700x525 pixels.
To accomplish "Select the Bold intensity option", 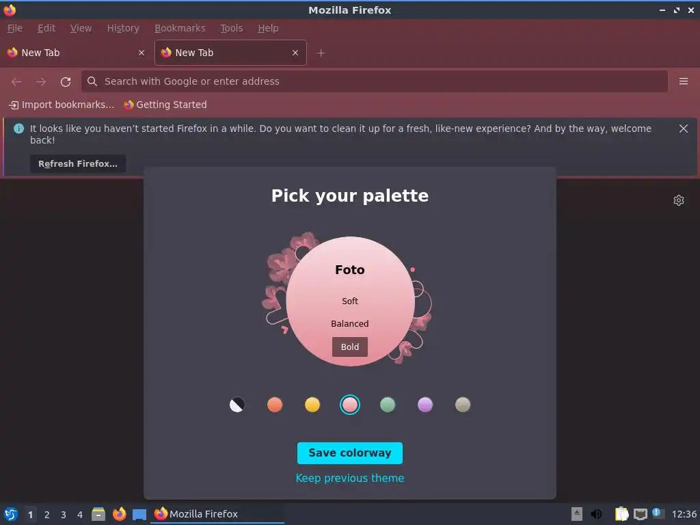I will click(x=349, y=347).
